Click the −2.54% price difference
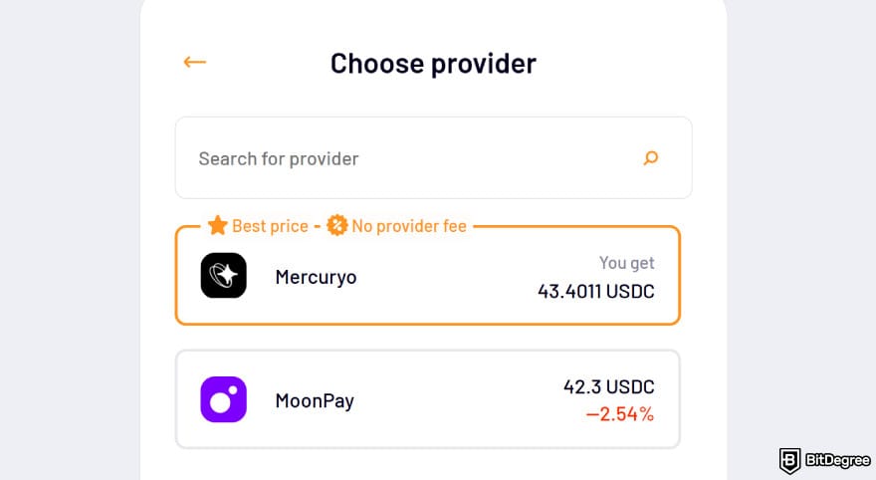876x480 pixels. click(618, 414)
